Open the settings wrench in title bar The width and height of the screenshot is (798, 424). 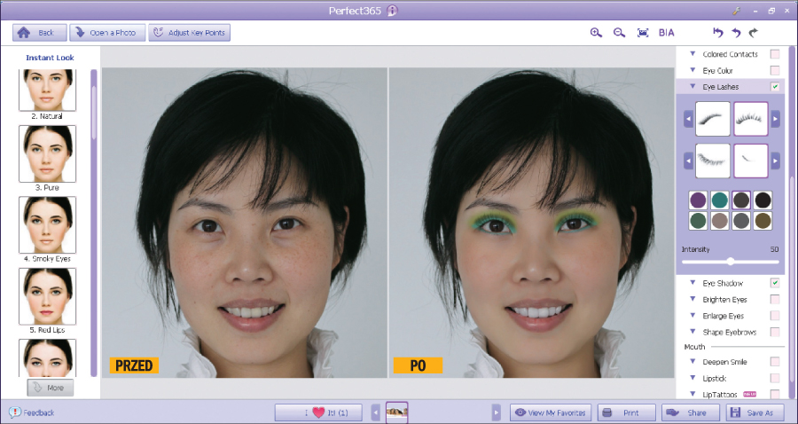735,11
